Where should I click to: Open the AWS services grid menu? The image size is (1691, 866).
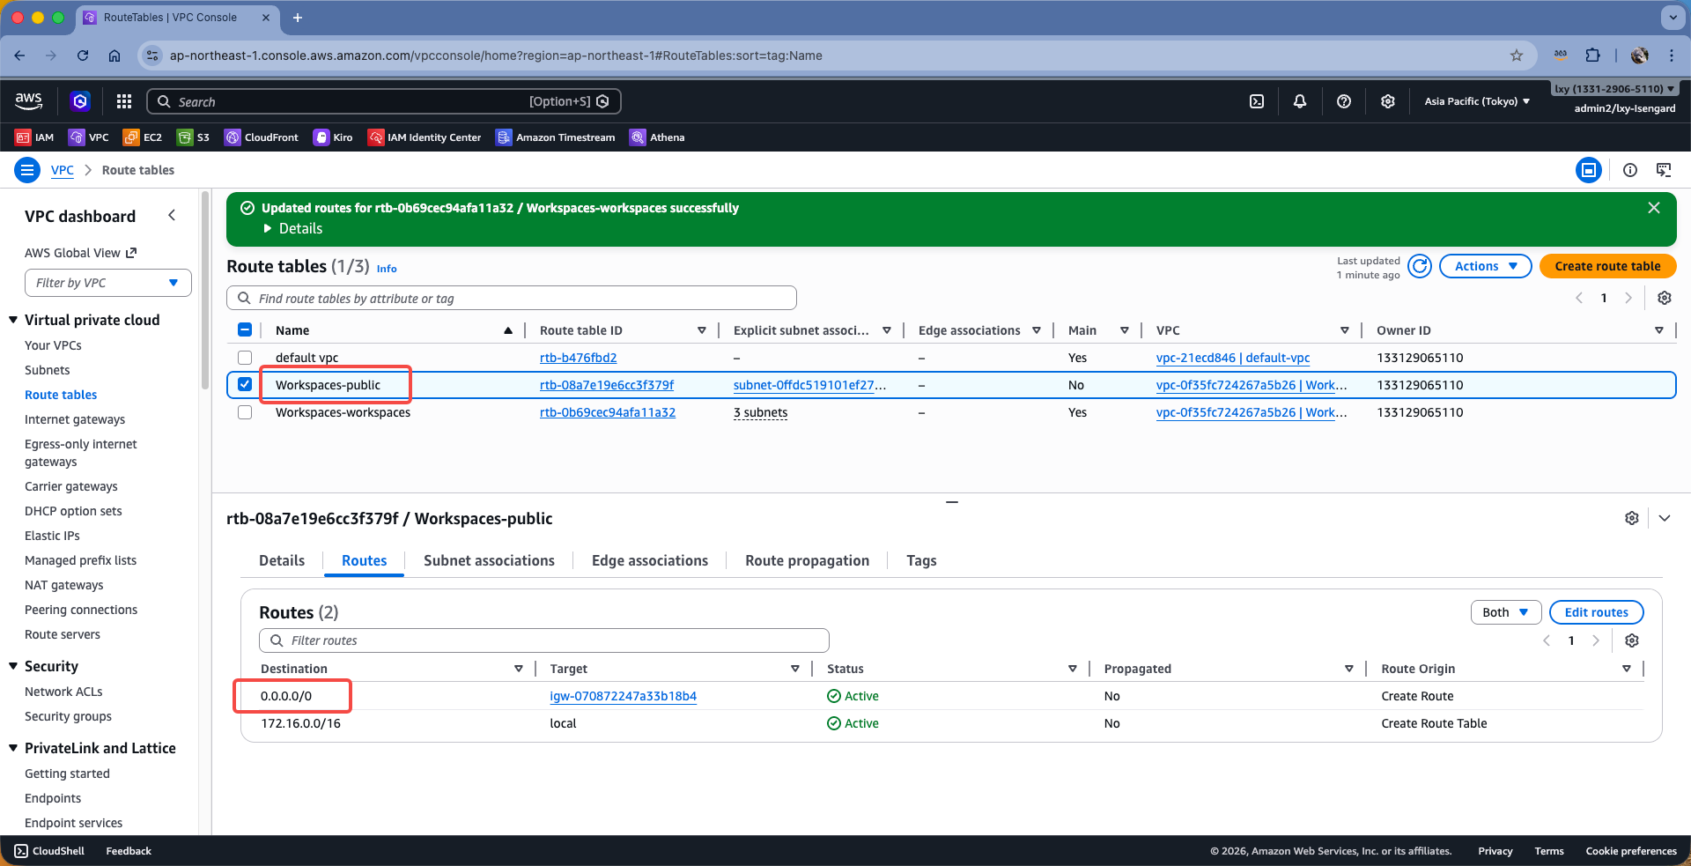click(x=124, y=101)
